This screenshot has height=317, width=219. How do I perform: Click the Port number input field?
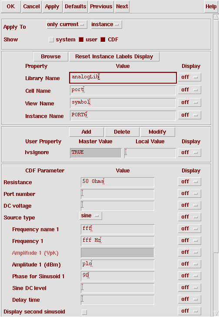click(x=118, y=194)
